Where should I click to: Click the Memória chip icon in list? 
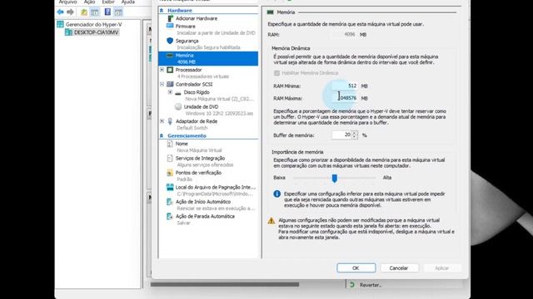[x=170, y=56]
